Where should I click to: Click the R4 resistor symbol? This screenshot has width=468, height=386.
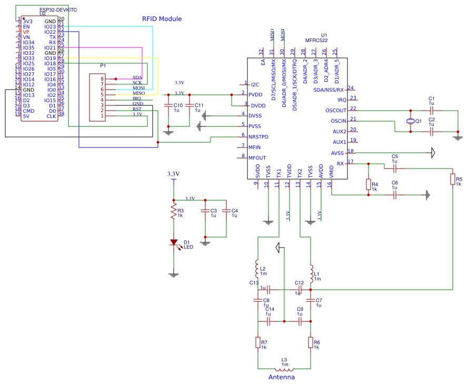click(369, 184)
